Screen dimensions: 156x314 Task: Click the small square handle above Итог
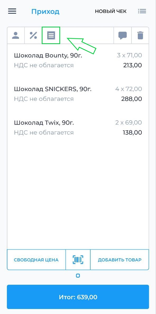tap(78, 276)
